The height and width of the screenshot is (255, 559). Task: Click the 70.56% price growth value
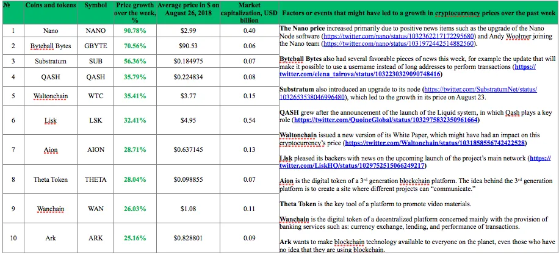pyautogui.click(x=135, y=46)
